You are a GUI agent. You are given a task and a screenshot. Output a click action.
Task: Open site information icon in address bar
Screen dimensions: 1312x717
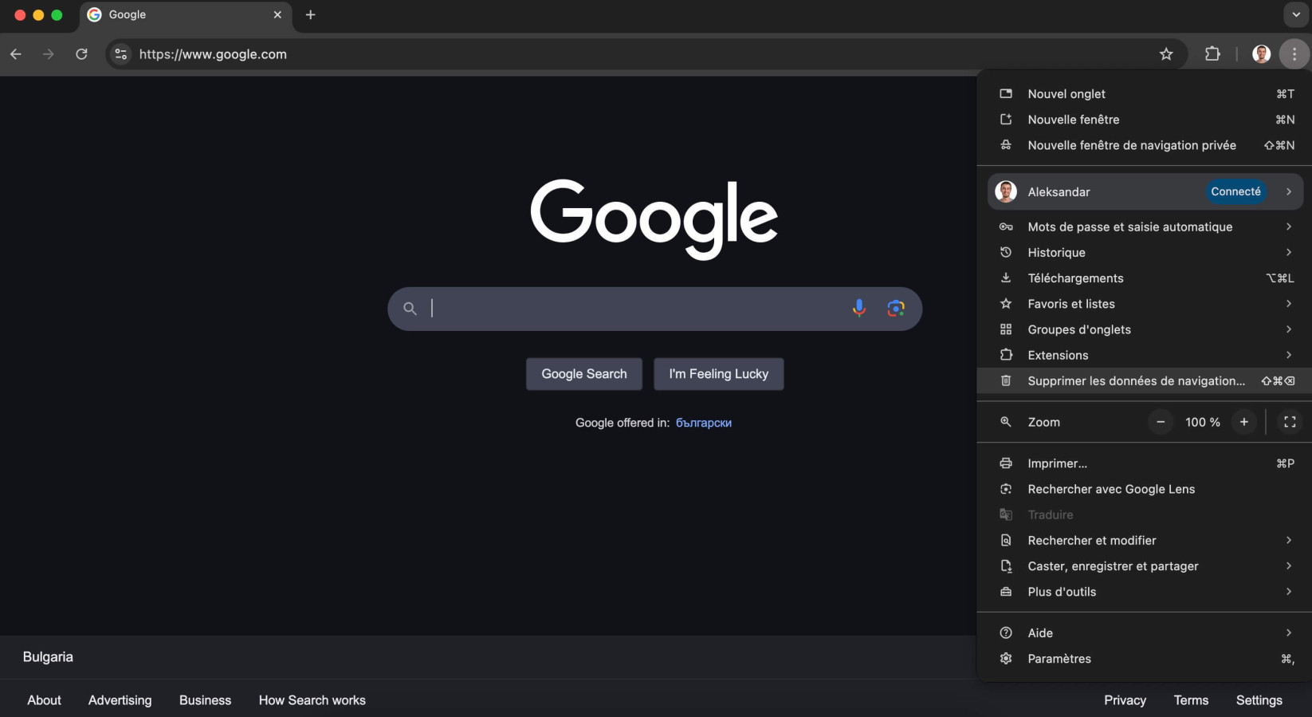pyautogui.click(x=121, y=54)
